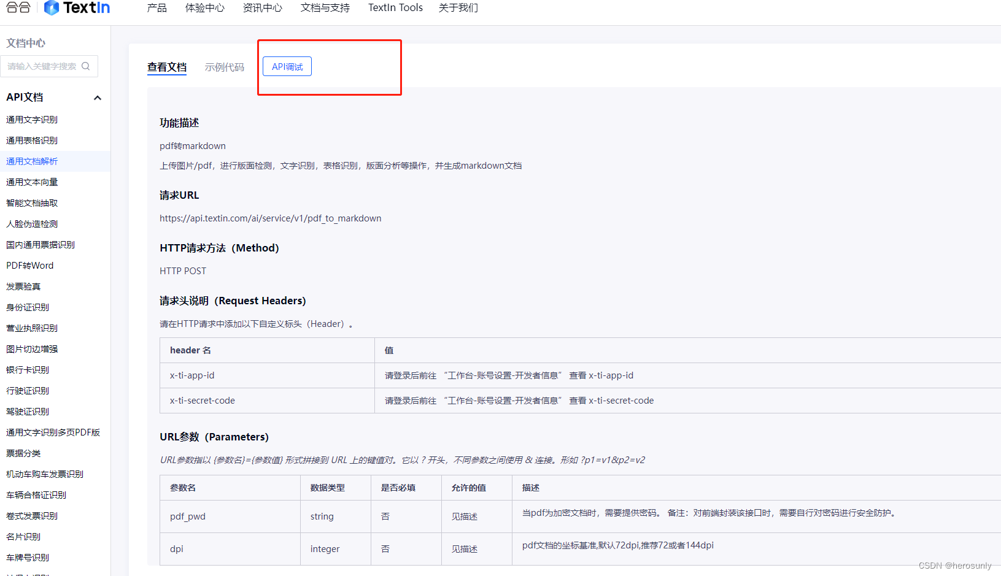
Task: Click the 请求URL heading
Action: coord(179,196)
